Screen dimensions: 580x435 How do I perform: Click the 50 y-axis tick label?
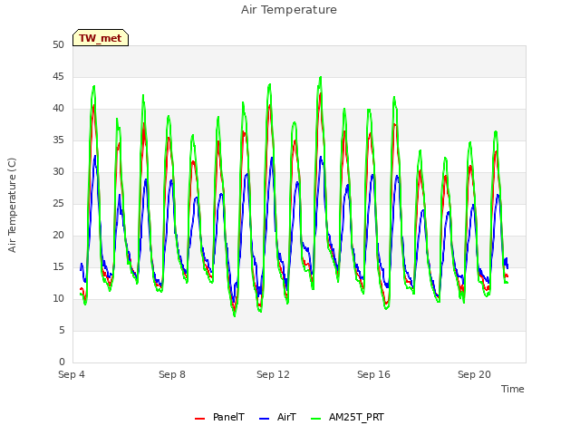click(58, 44)
